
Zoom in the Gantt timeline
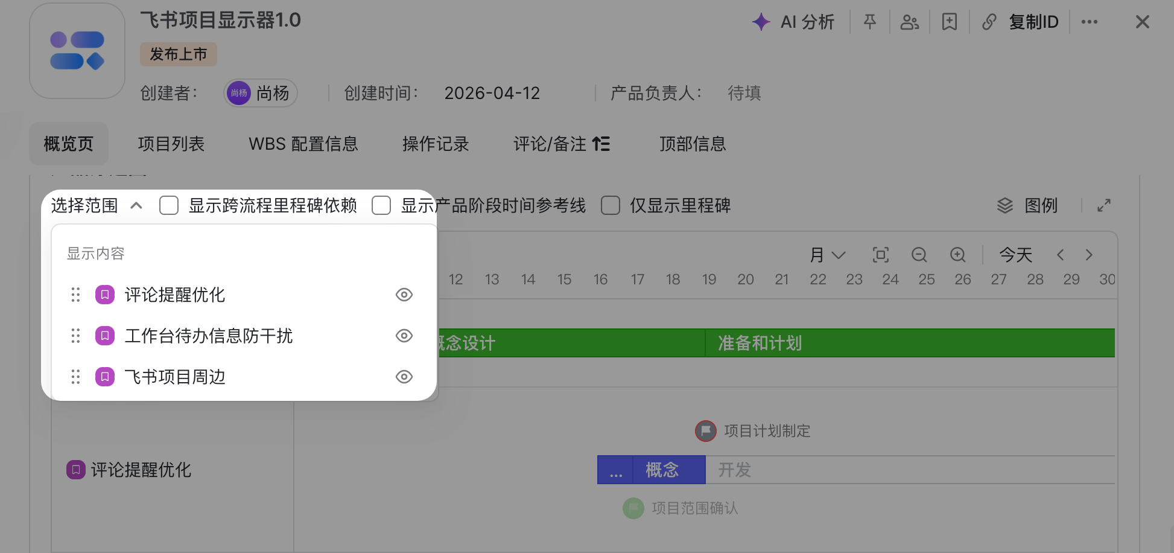click(958, 255)
